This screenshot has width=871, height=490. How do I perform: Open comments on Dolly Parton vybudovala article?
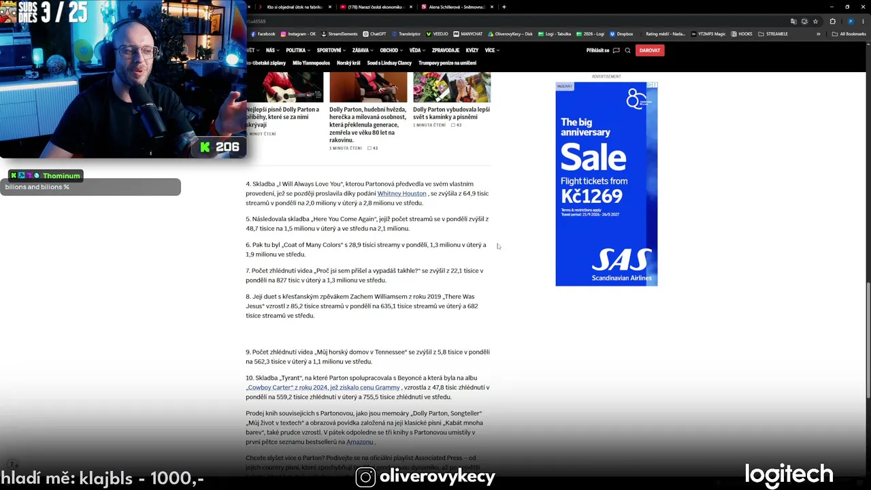456,125
